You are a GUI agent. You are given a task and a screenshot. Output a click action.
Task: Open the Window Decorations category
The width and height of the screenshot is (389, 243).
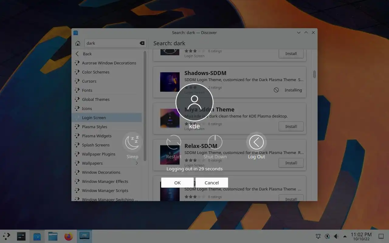[107, 172]
